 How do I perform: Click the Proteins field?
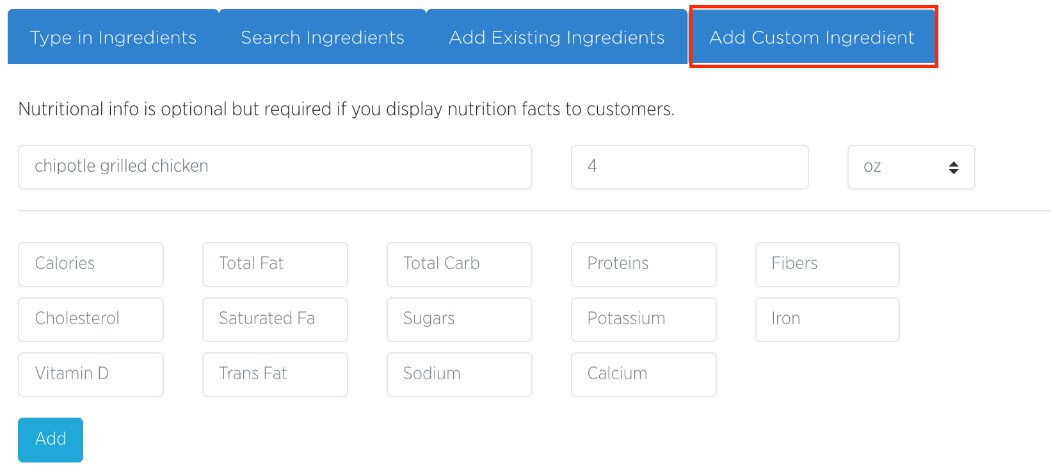(x=643, y=264)
